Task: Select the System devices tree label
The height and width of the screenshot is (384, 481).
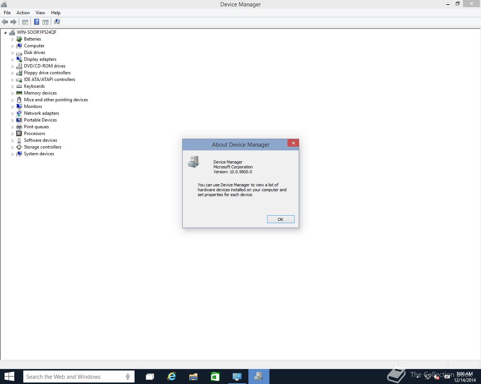Action: (x=39, y=154)
